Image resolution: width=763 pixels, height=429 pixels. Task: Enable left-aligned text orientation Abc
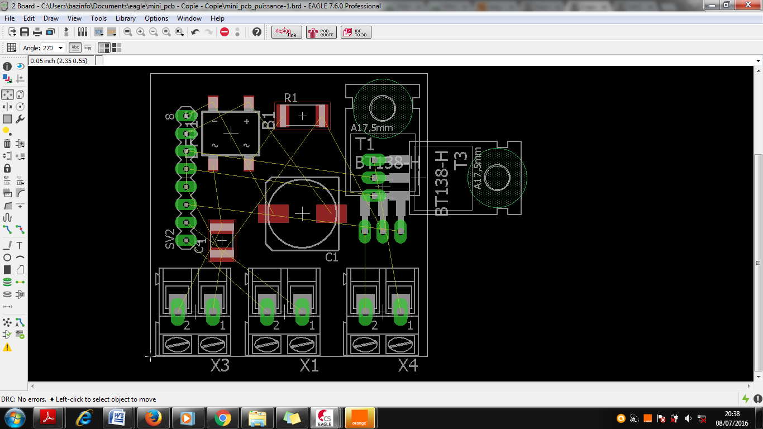[x=75, y=48]
